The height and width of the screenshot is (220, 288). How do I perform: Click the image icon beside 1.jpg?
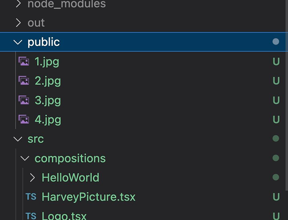[24, 62]
